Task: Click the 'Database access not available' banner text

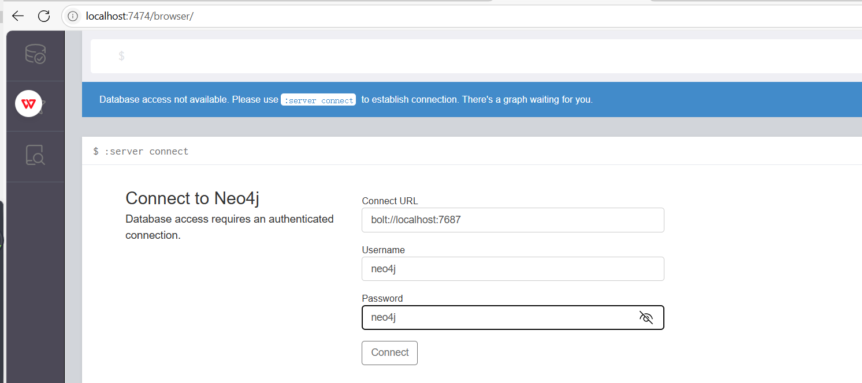Action: pyautogui.click(x=346, y=99)
